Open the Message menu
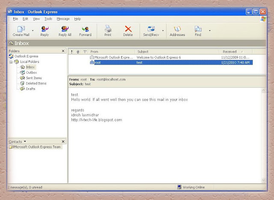The image size is (274, 200). coord(63,19)
